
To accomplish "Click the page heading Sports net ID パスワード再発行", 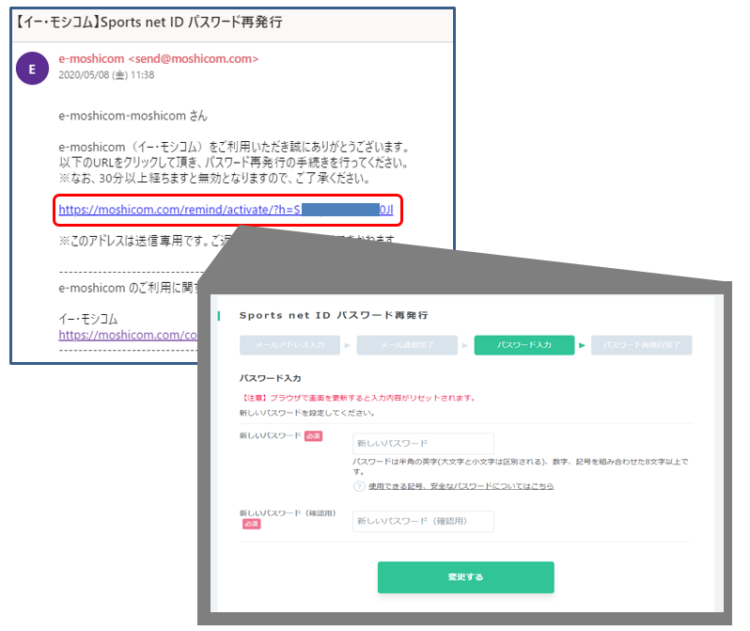I will [334, 316].
